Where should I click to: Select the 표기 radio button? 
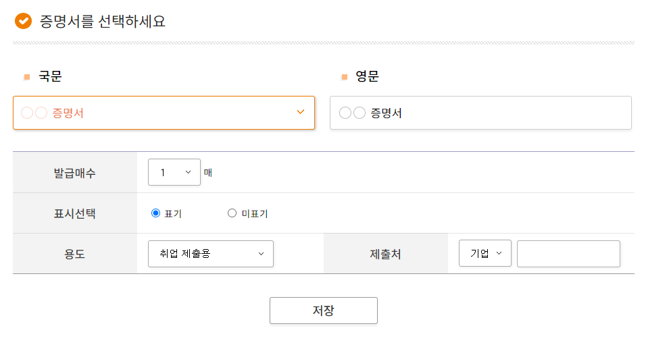(155, 213)
